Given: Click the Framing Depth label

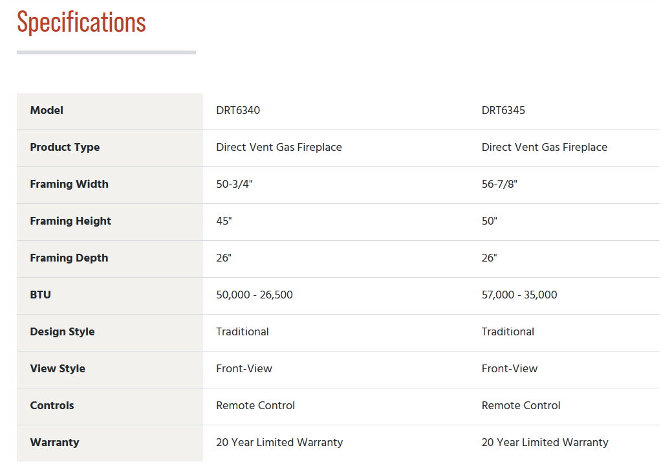Looking at the screenshot, I should pos(69,258).
